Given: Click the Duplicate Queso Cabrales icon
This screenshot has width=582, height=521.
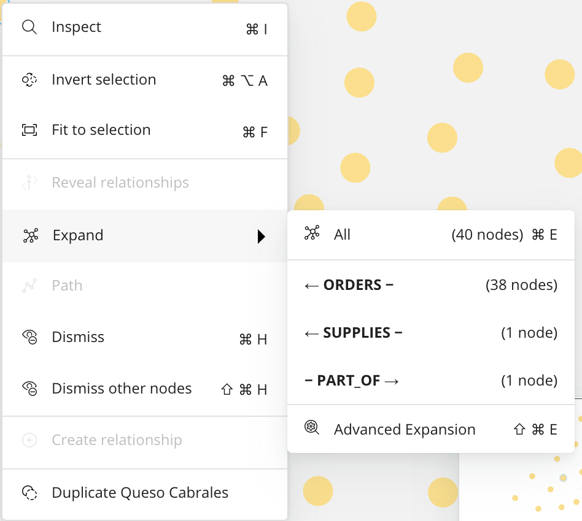Looking at the screenshot, I should click(29, 493).
